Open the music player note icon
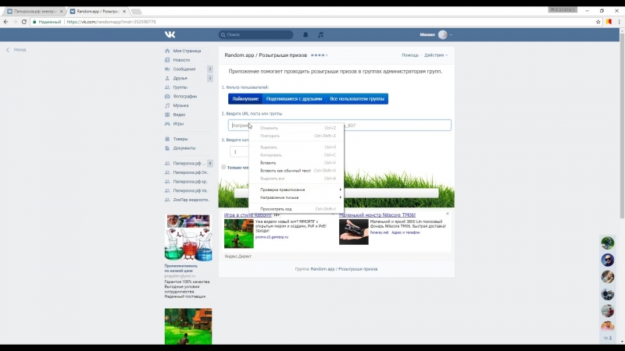Screen dimensions: 625x351 (320, 34)
